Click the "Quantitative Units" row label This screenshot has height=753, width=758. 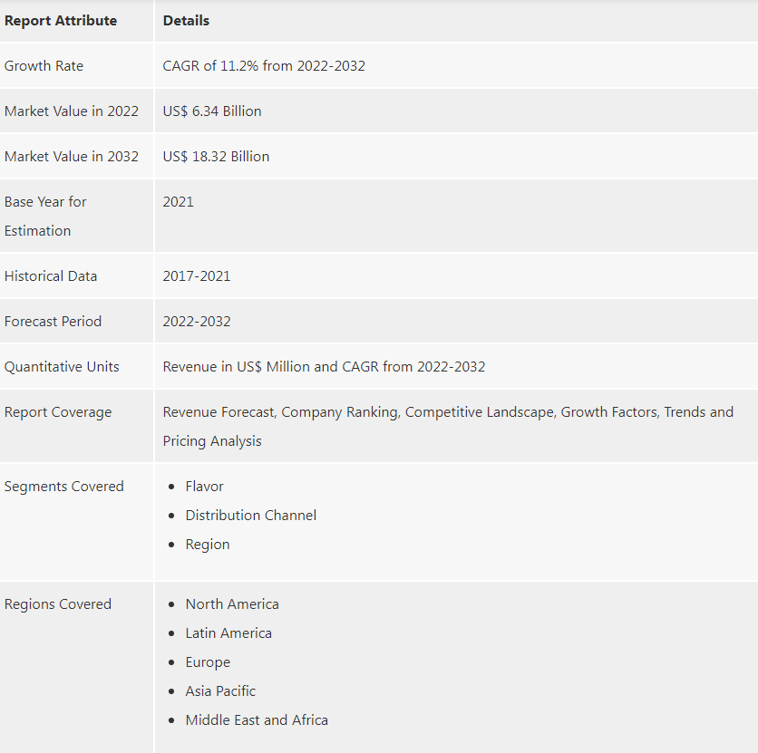[62, 366]
